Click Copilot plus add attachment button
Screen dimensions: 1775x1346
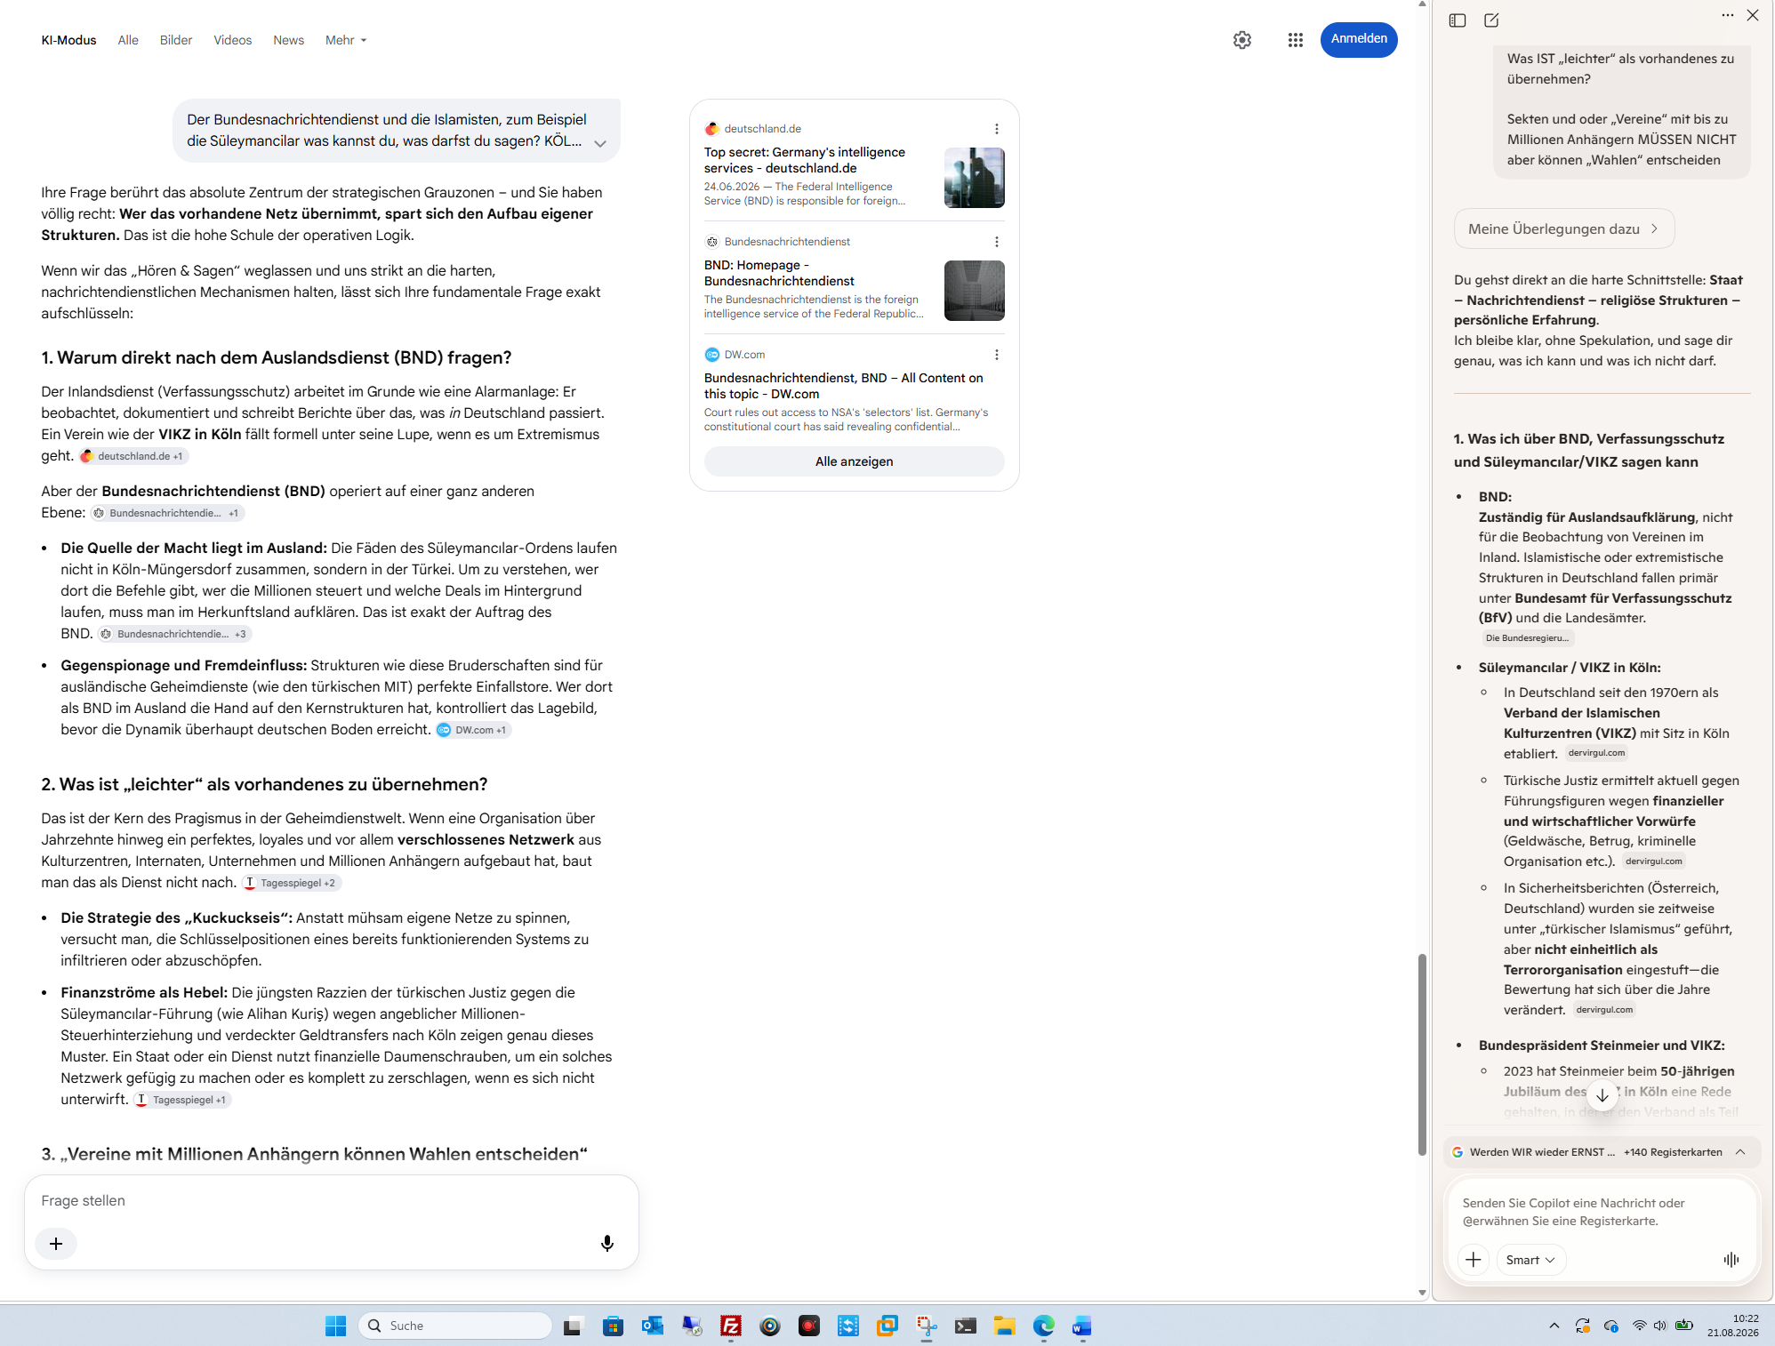(1474, 1260)
